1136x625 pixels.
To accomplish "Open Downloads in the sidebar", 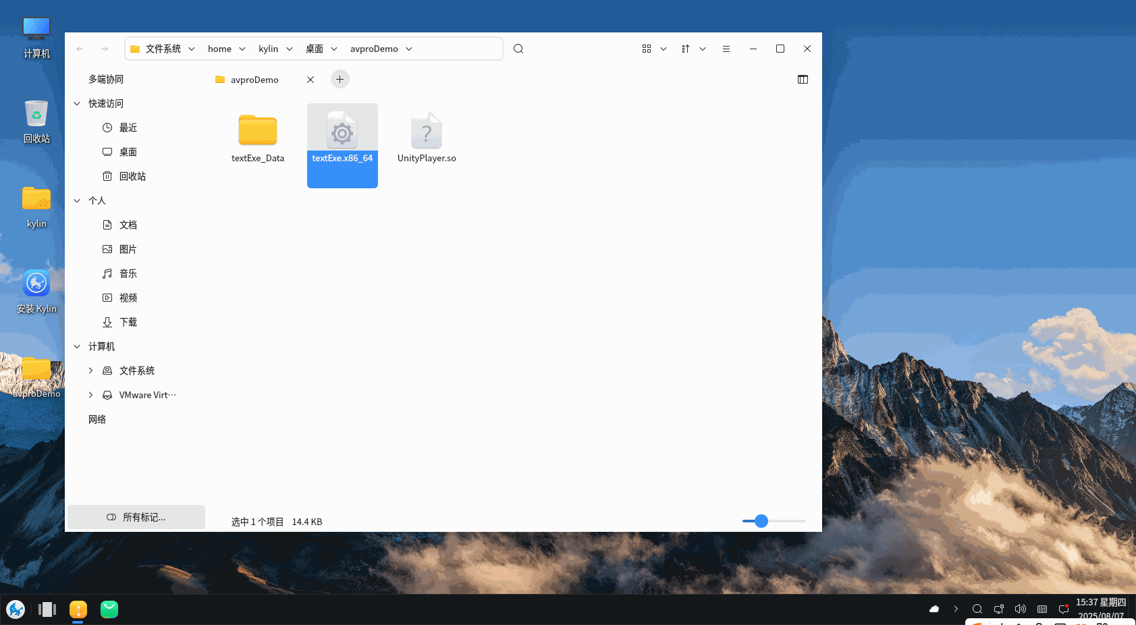I will click(128, 322).
